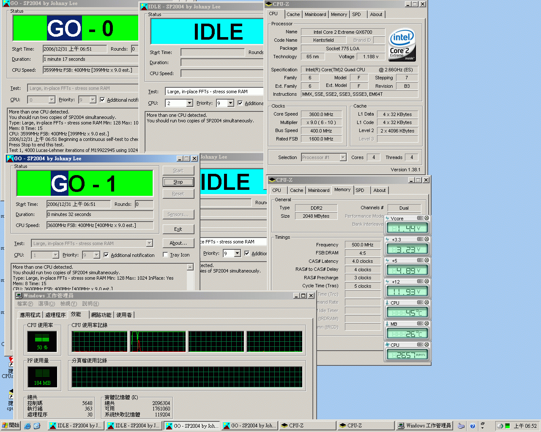
Task: Click the second quick launch icon
Action: (x=37, y=426)
